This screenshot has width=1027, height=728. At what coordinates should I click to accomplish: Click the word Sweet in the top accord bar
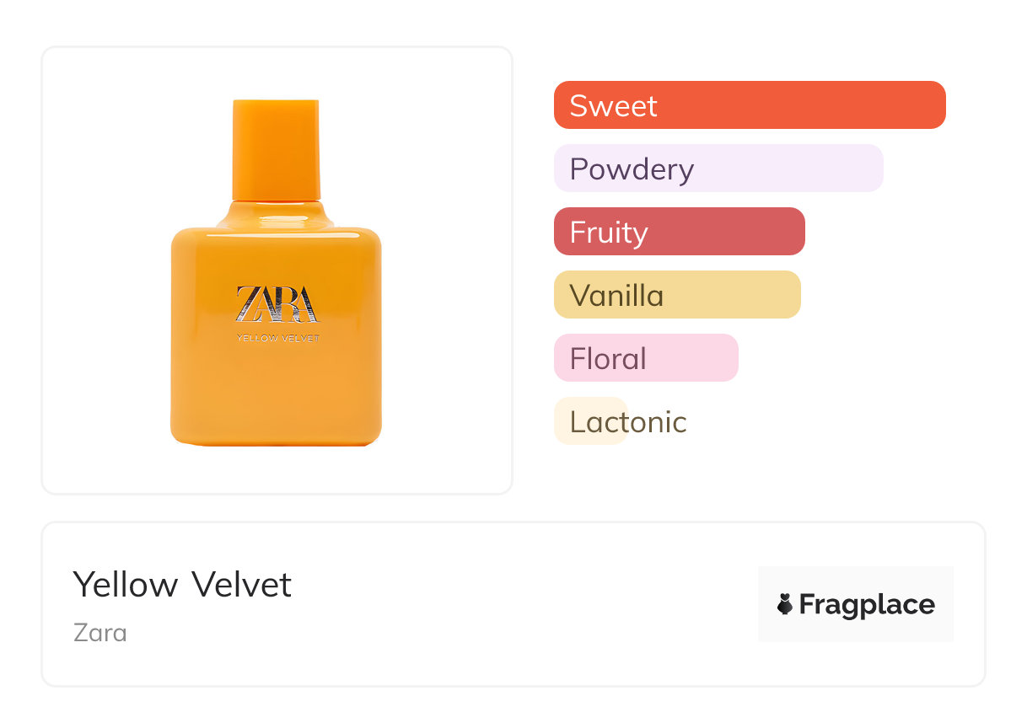[613, 105]
